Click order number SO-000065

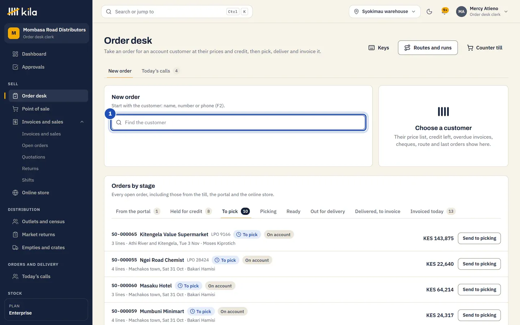[124, 234]
